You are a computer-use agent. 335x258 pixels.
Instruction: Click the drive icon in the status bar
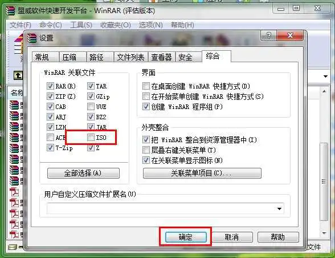pos(13,247)
